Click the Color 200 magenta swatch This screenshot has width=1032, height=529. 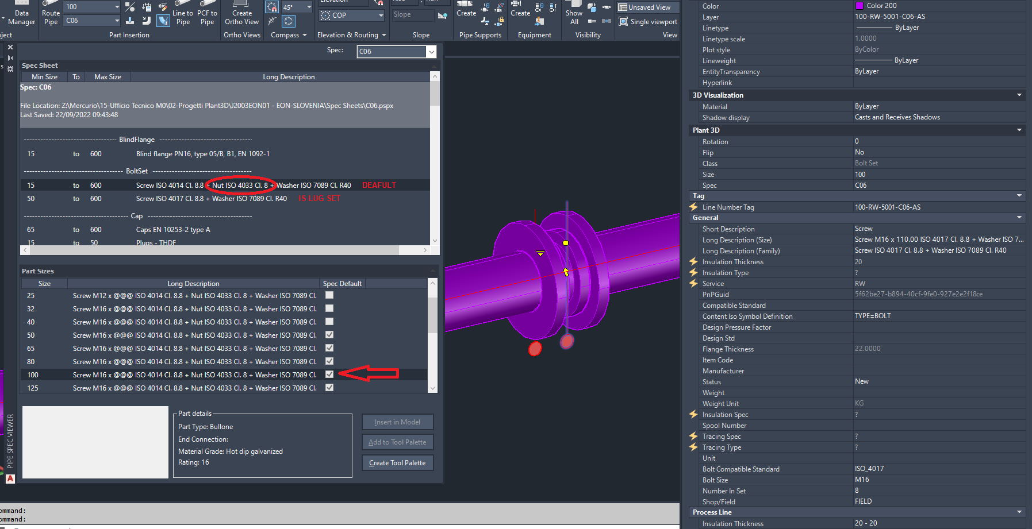coord(860,5)
